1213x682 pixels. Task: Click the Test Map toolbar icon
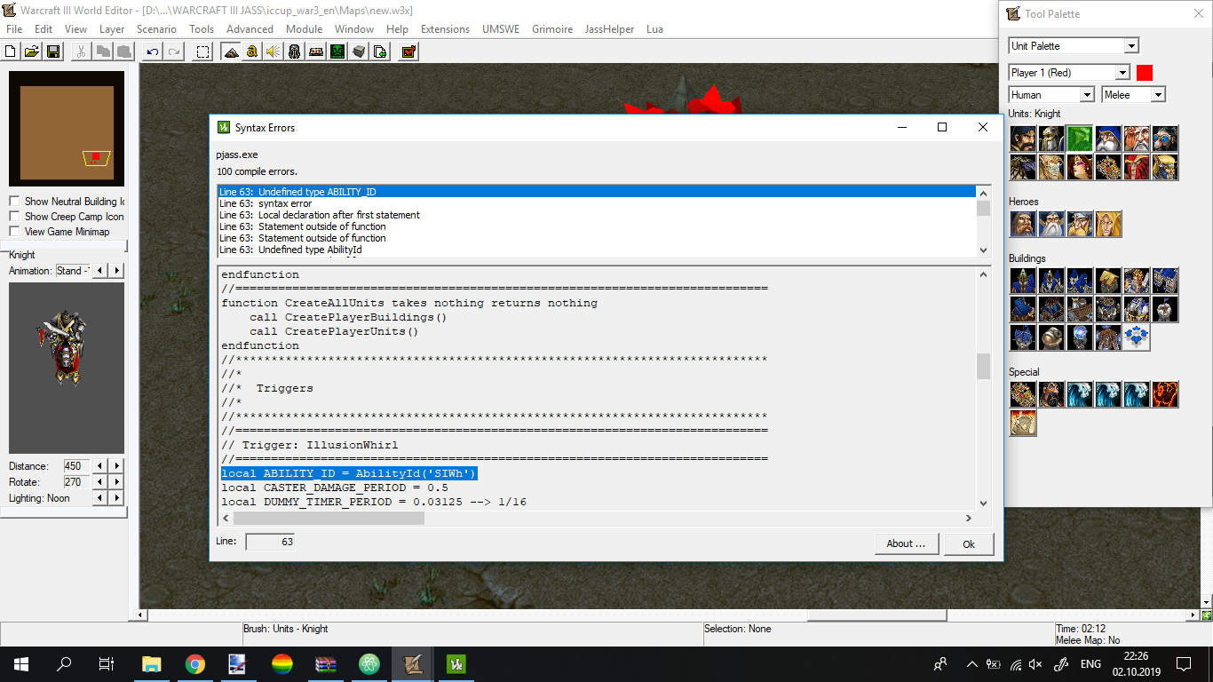(408, 52)
